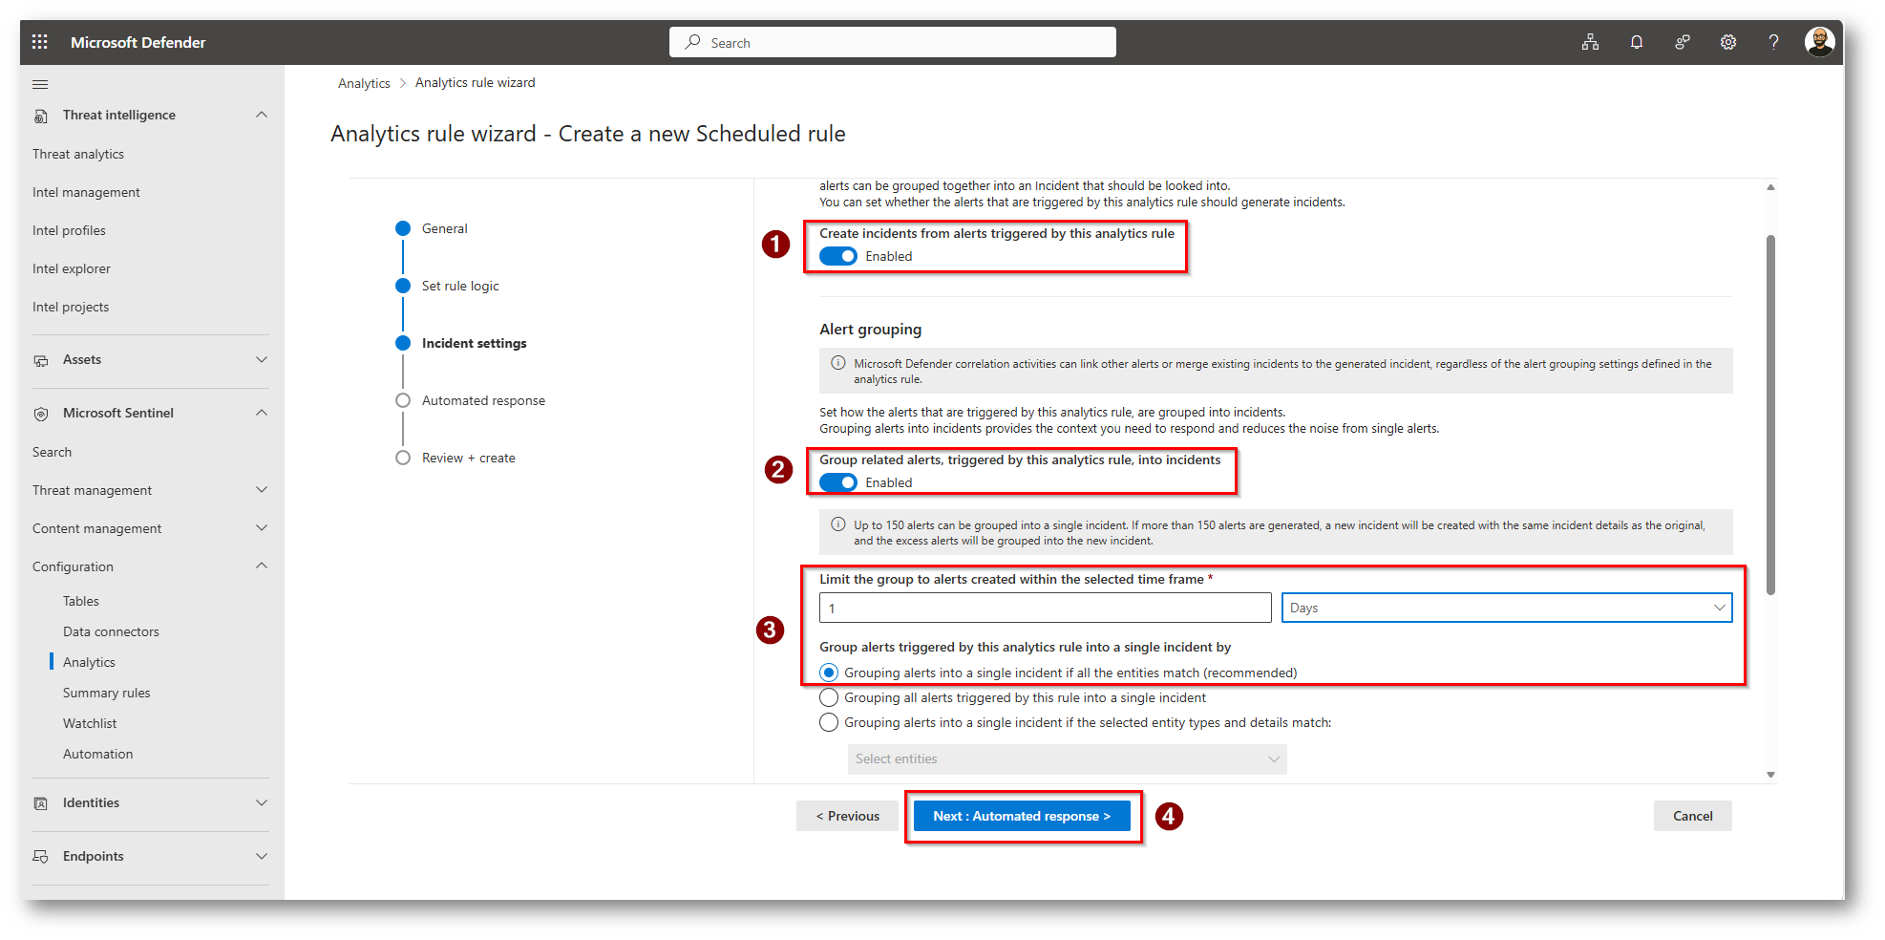Cancel the analytics rule wizard

tap(1693, 816)
